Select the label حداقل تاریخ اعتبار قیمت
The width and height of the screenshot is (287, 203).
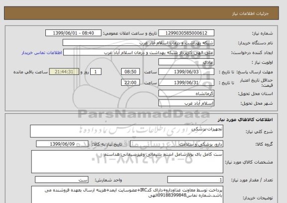click(256, 83)
